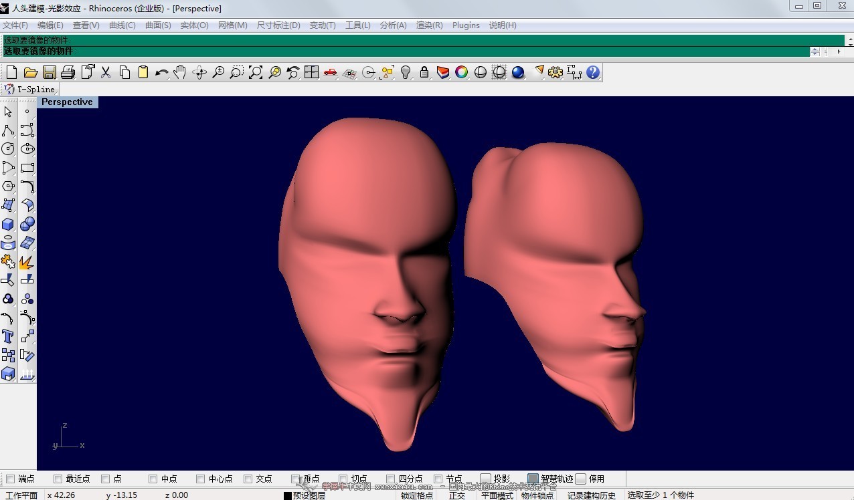Select the arrow pointer tool
854x500 pixels.
pos(8,112)
